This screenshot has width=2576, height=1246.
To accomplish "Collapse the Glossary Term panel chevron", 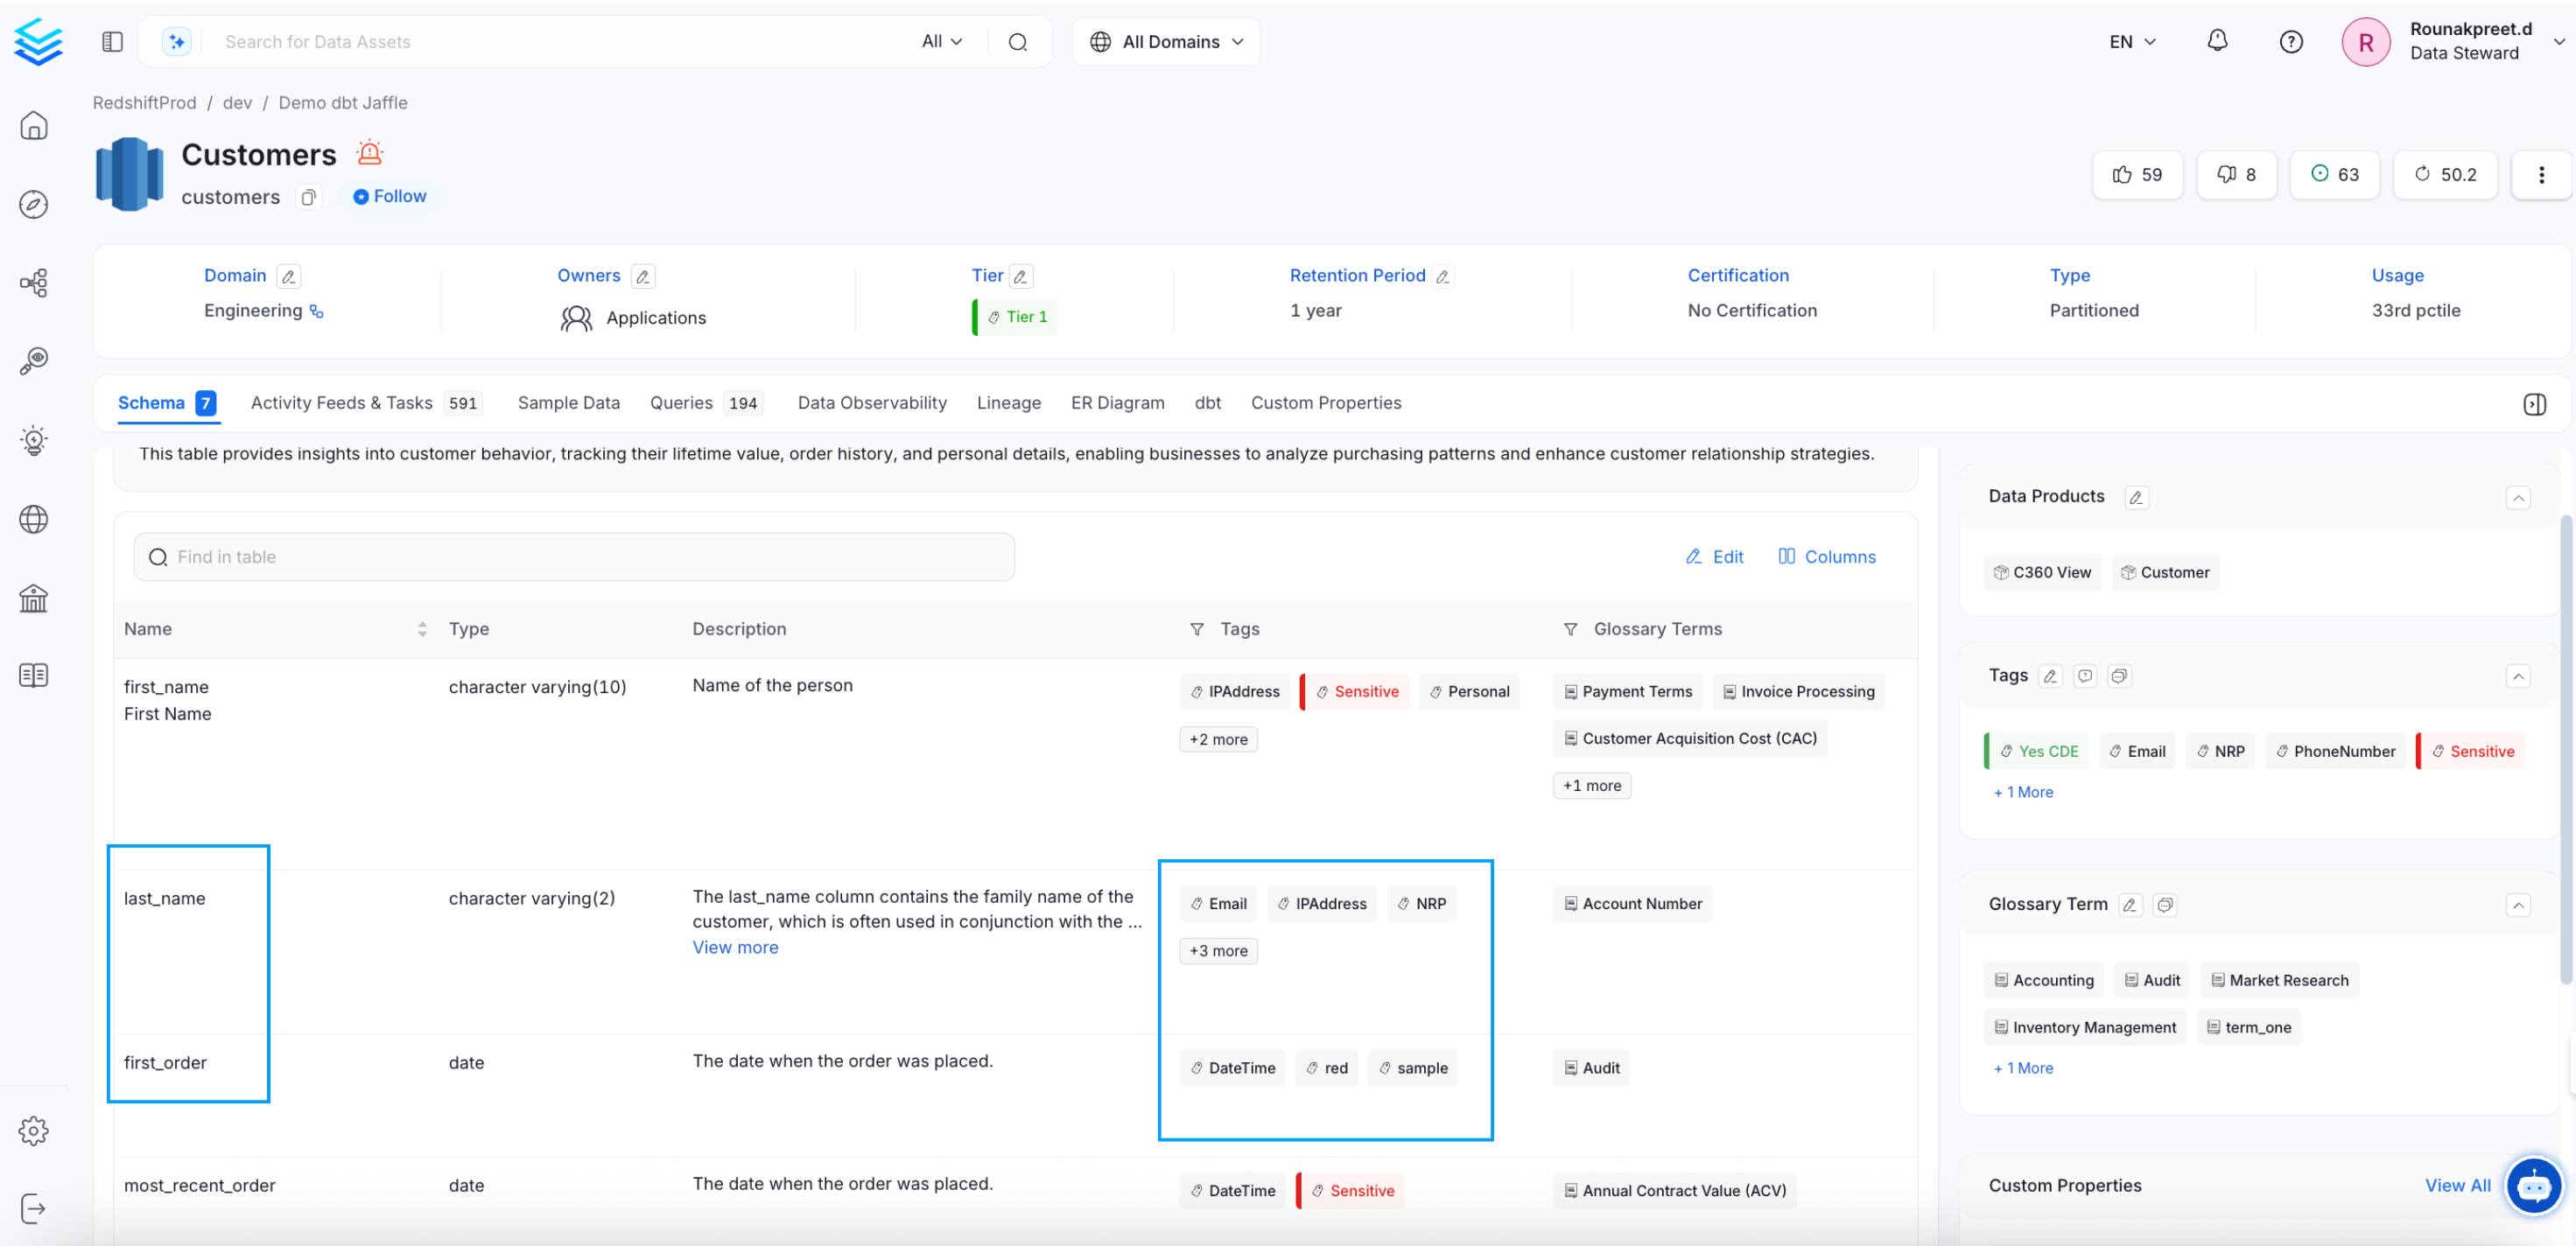I will 2519,906.
